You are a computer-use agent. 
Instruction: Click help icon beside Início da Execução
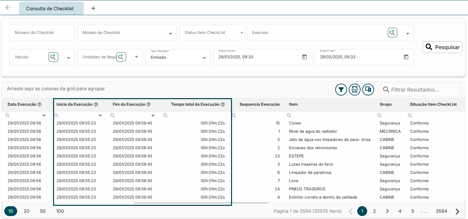(96, 104)
